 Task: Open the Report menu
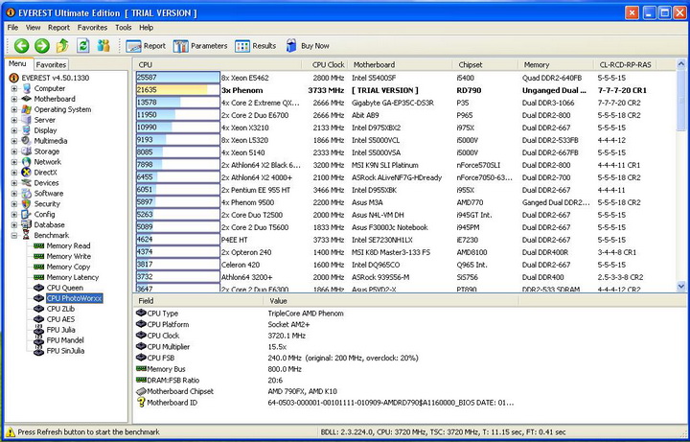[x=59, y=27]
